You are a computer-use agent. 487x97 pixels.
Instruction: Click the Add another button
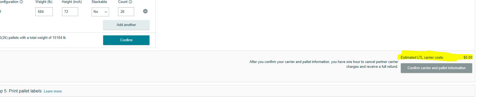coord(126,25)
